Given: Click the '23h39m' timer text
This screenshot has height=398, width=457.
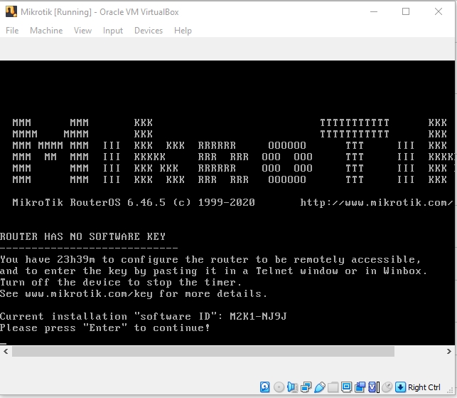Looking at the screenshot, I should point(76,259).
